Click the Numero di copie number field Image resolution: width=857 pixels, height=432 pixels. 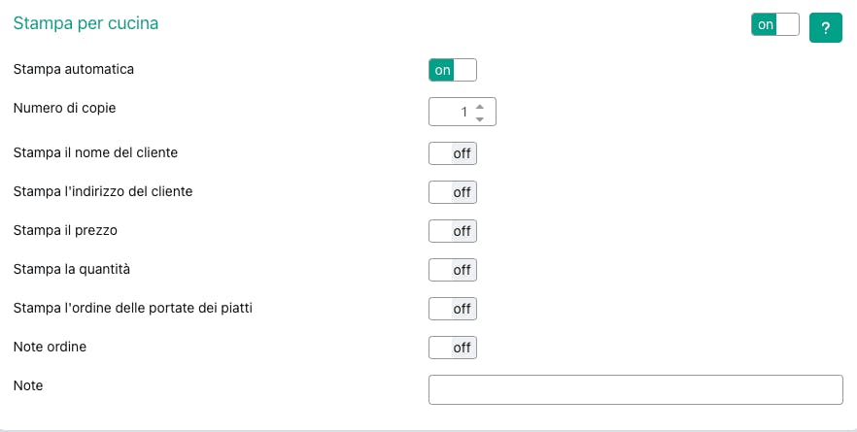click(452, 112)
